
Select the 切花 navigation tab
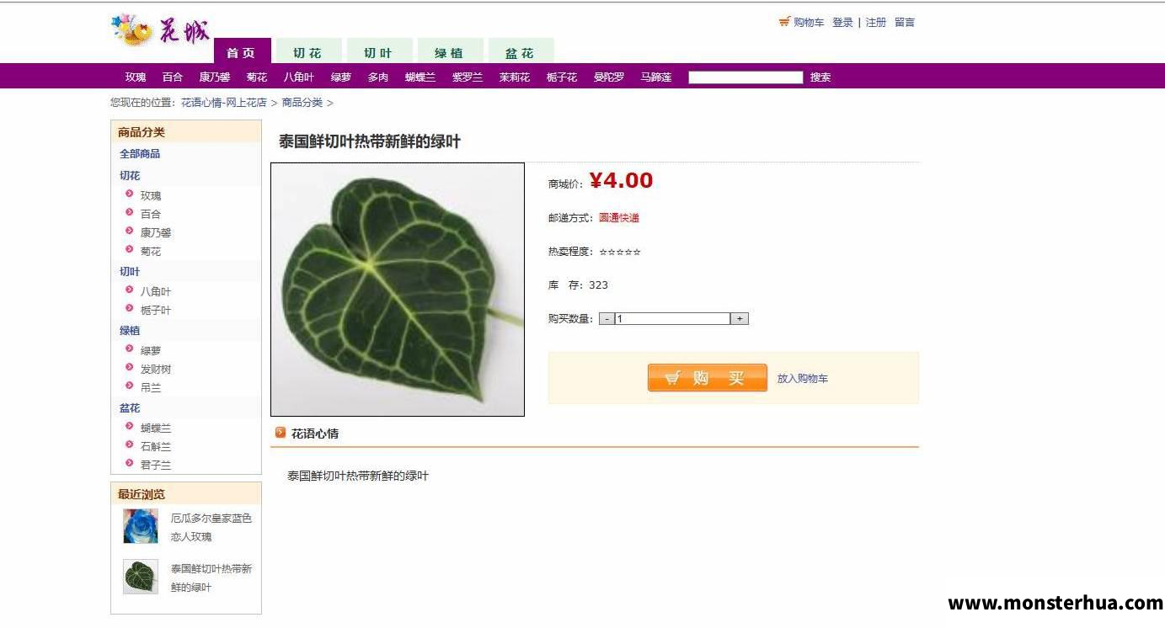tap(307, 52)
